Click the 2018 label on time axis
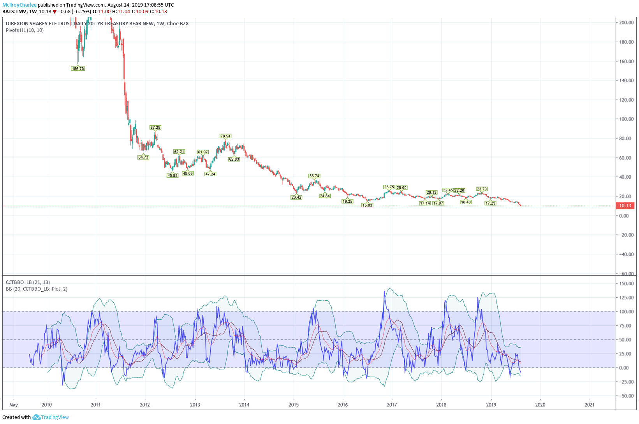Viewport: 639px width, 424px height. click(x=441, y=405)
